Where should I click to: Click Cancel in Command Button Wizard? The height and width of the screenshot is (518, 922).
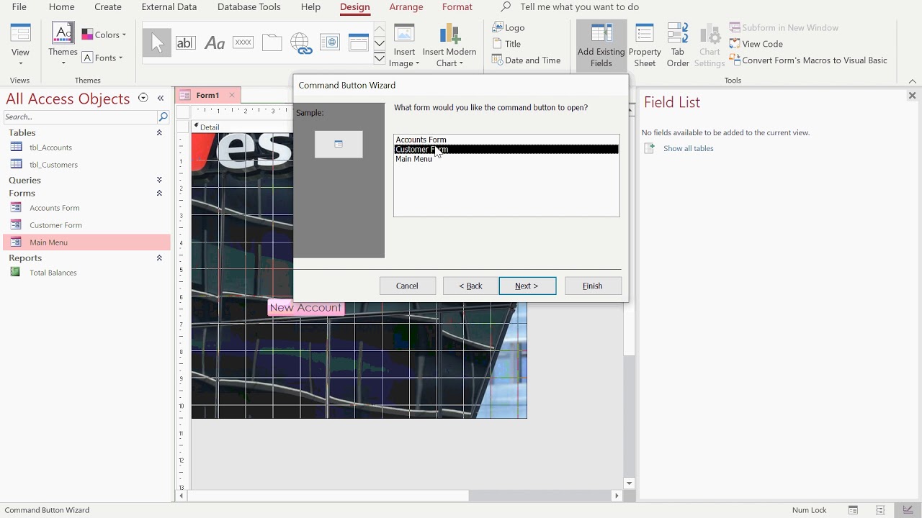[407, 286]
